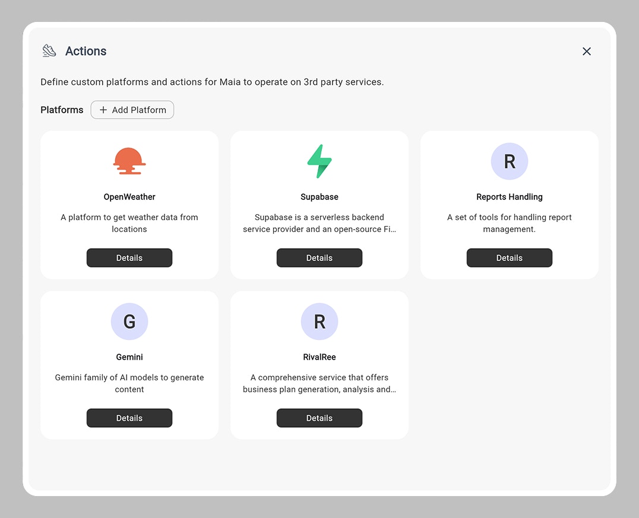The height and width of the screenshot is (518, 639).
Task: Click the plus icon on Add Platform
Action: pyautogui.click(x=104, y=110)
